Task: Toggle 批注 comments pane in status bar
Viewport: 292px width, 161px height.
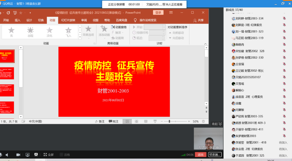Action: point(114,121)
